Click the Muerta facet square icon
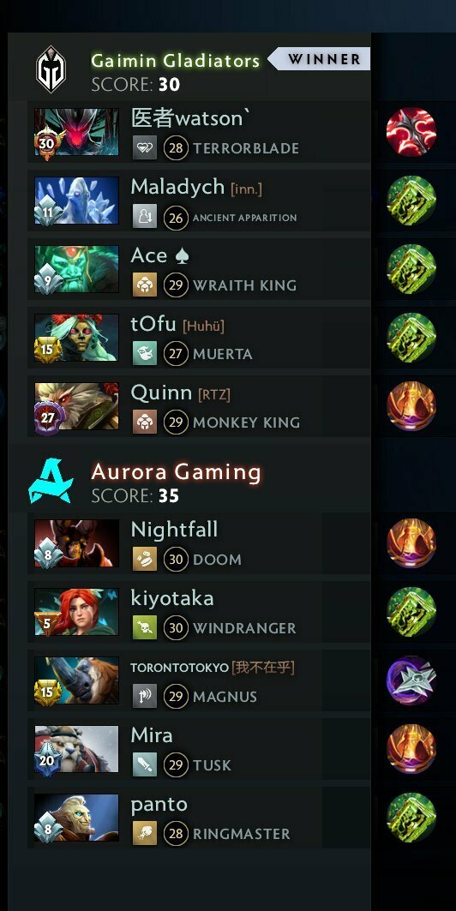This screenshot has height=911, width=456. click(x=145, y=354)
